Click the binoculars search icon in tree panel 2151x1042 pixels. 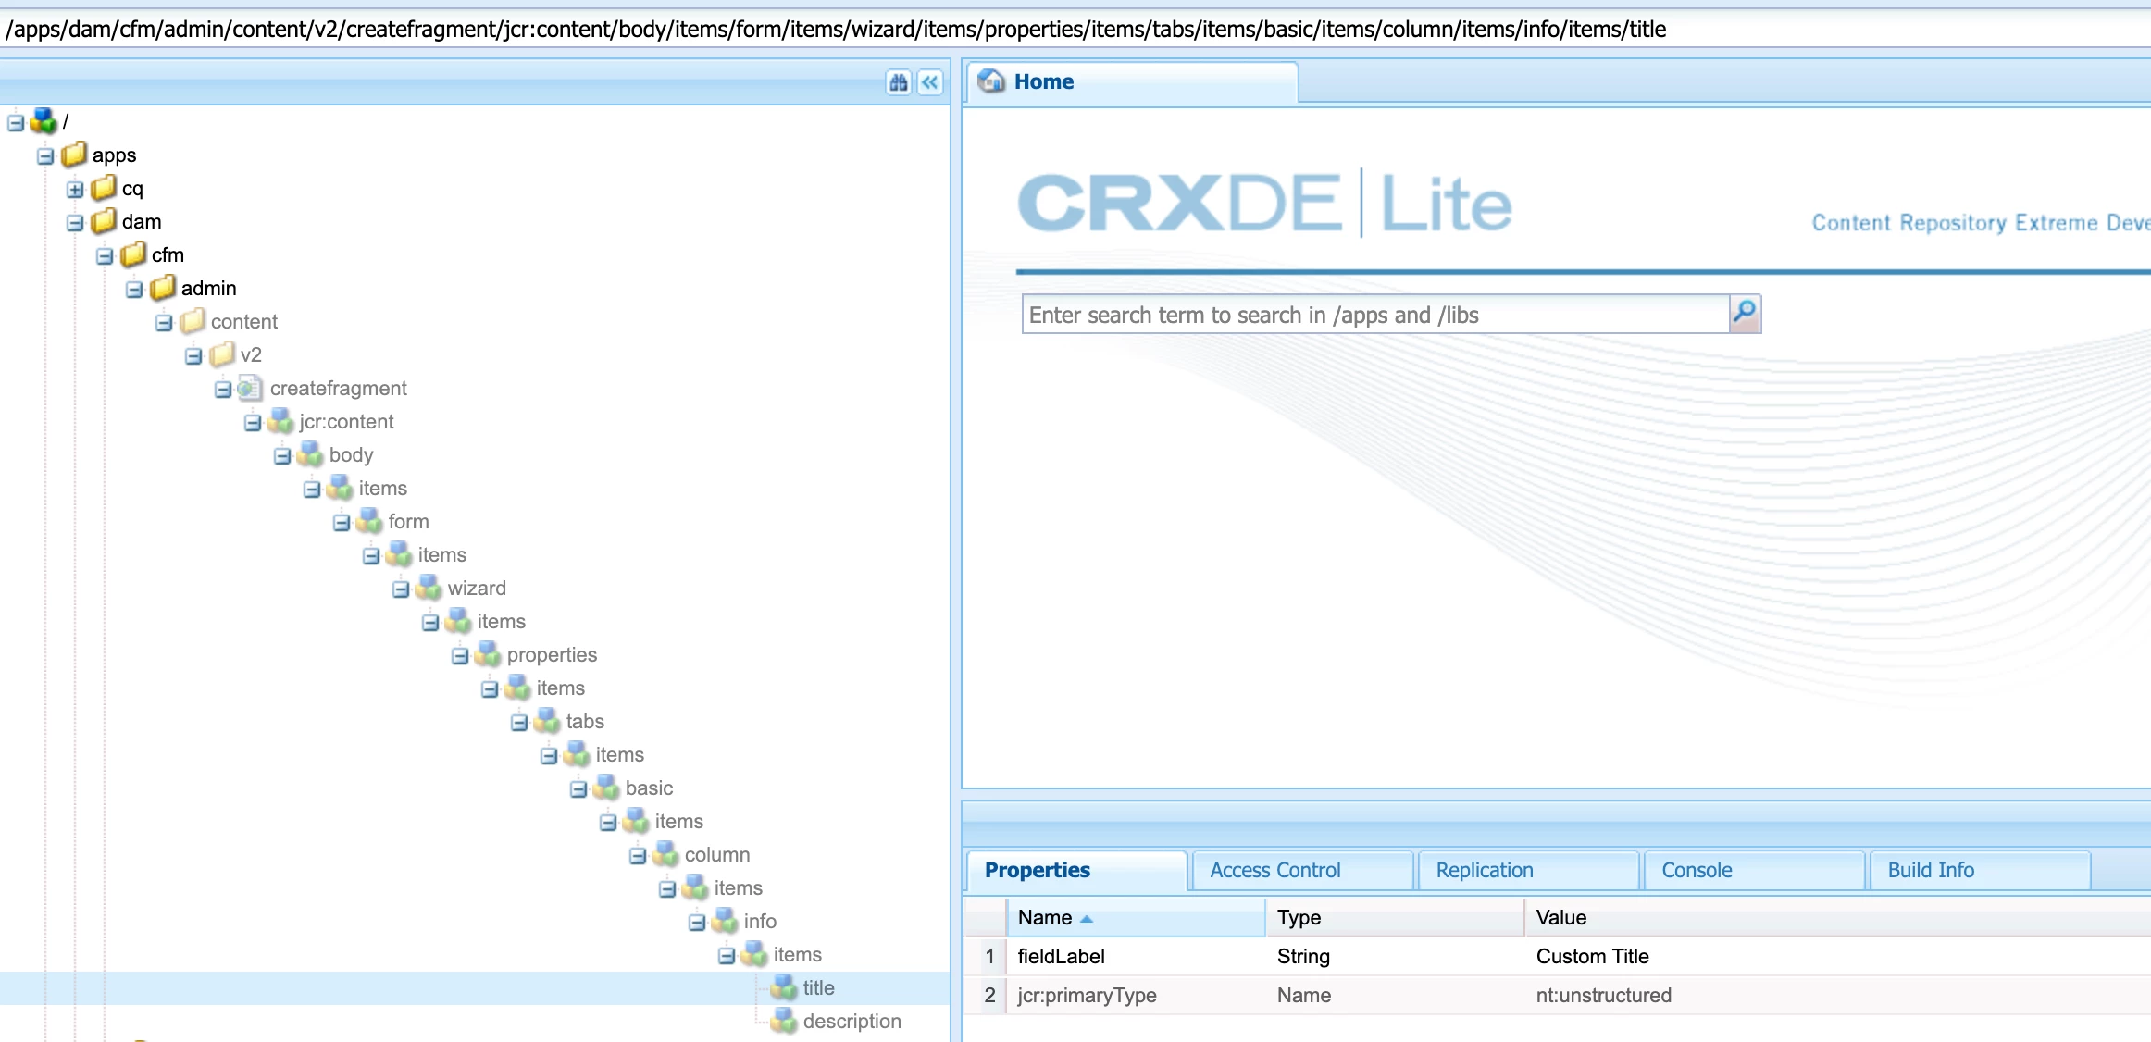click(x=898, y=83)
